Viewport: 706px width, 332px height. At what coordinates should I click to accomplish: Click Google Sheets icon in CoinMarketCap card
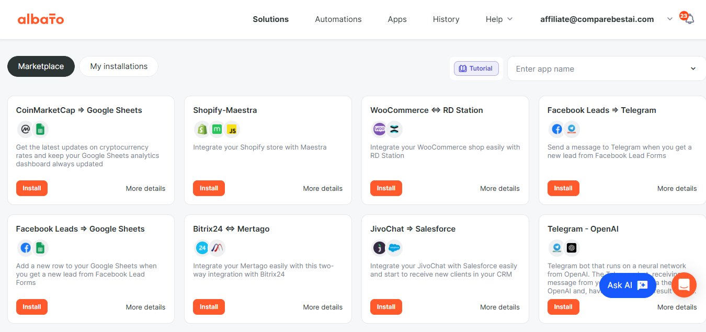pos(40,129)
